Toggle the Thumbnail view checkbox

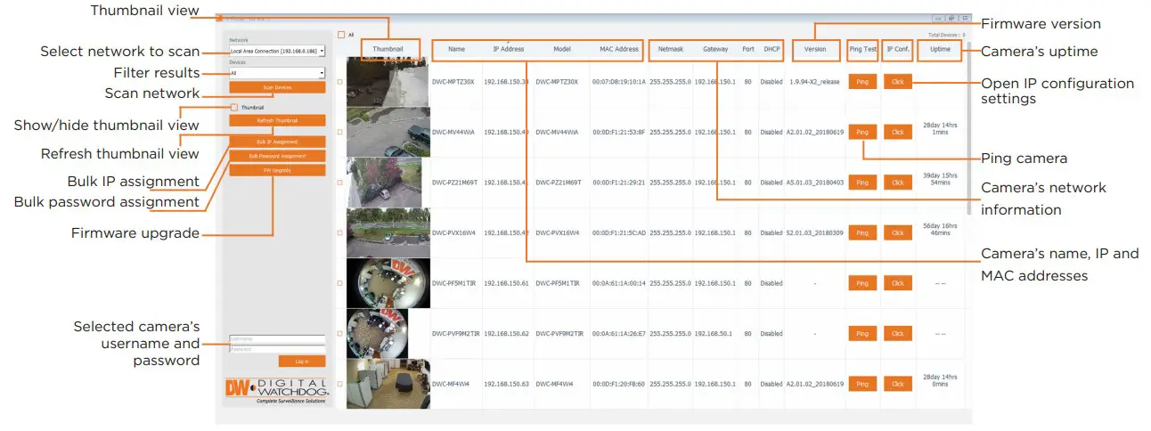233,108
